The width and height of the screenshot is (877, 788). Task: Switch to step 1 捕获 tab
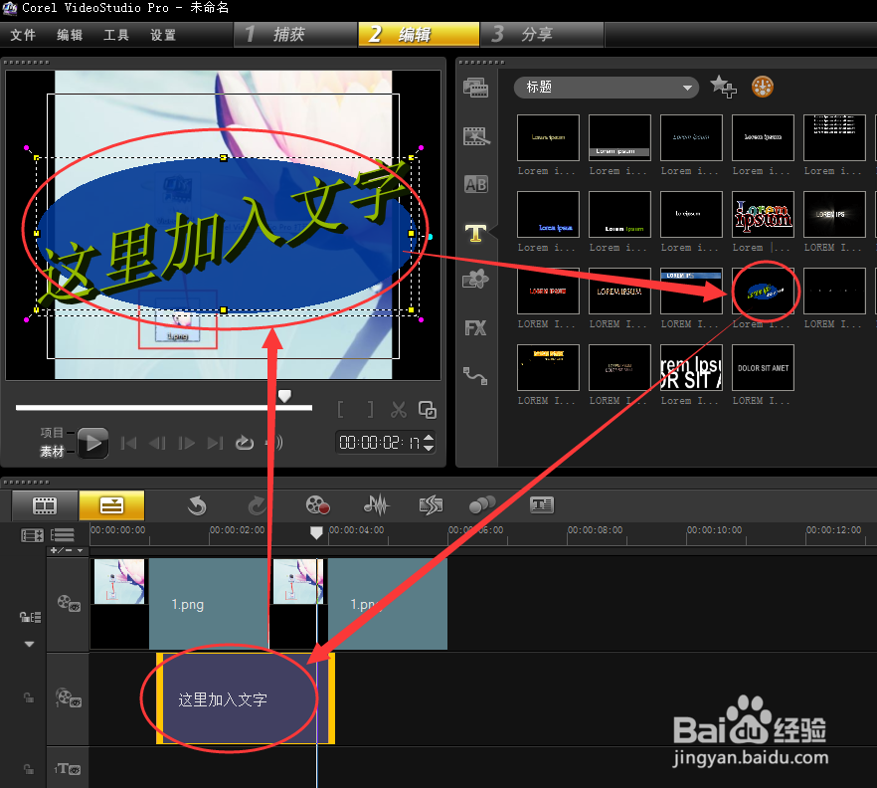pos(294,35)
